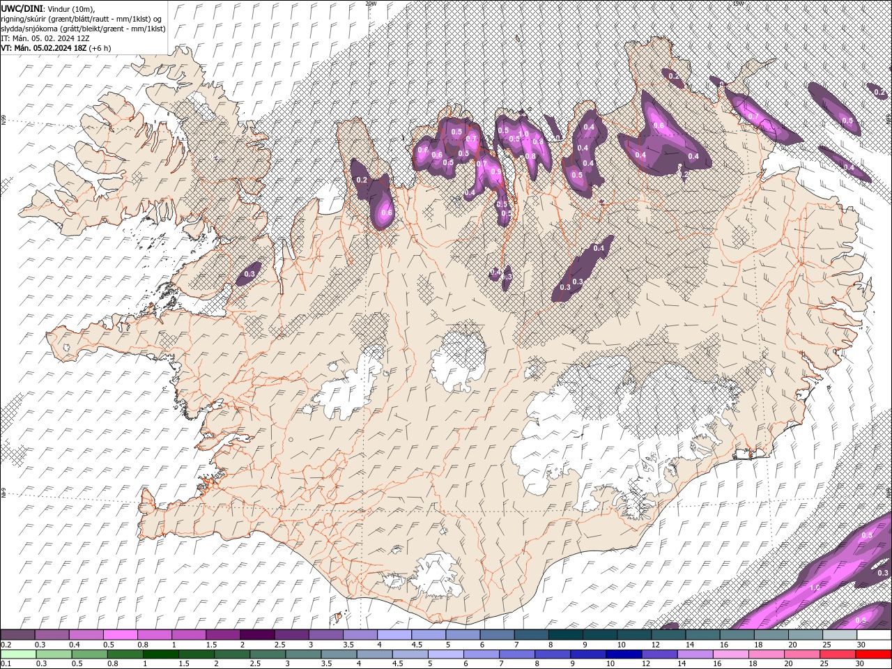Select the bright red 30 swatch in the lower legend row
Viewport: 892px width, 669px height.
click(x=874, y=654)
